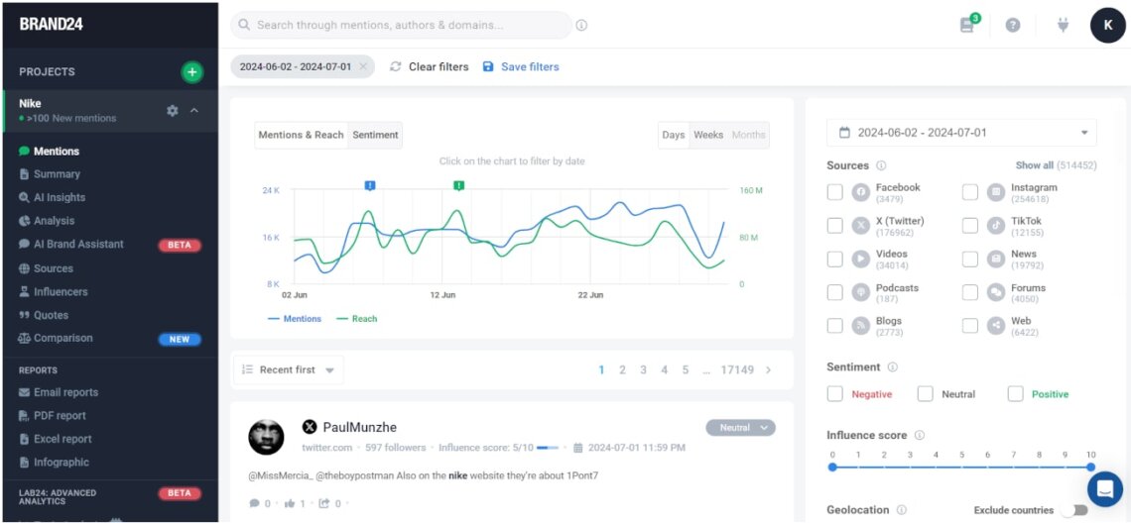
Task: Click the BRAND24 logo
Action: pos(52,25)
